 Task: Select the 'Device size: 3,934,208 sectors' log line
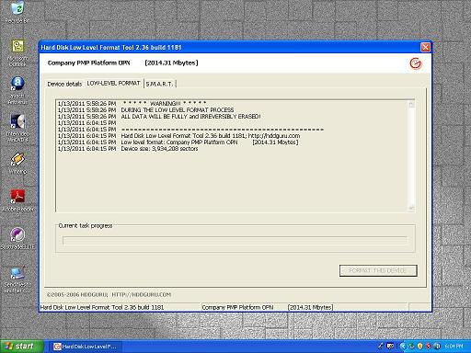point(128,149)
